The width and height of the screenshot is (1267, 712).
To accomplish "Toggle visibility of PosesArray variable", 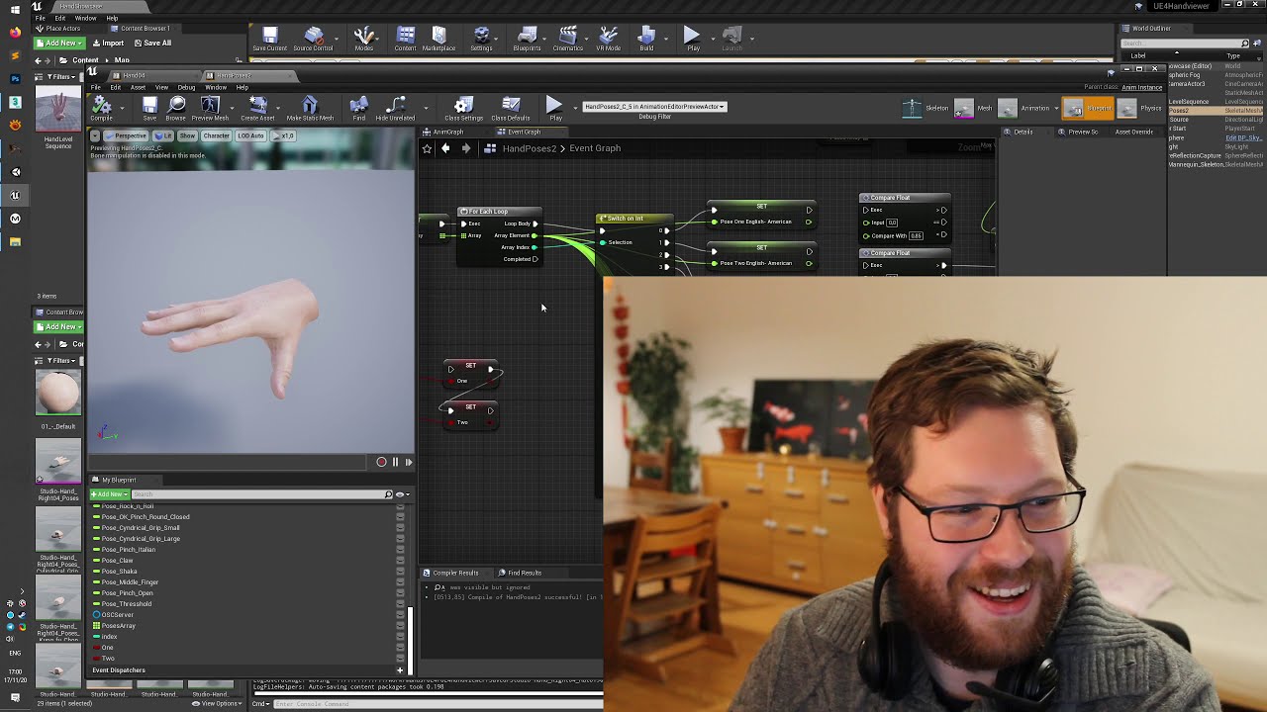I will click(x=400, y=626).
